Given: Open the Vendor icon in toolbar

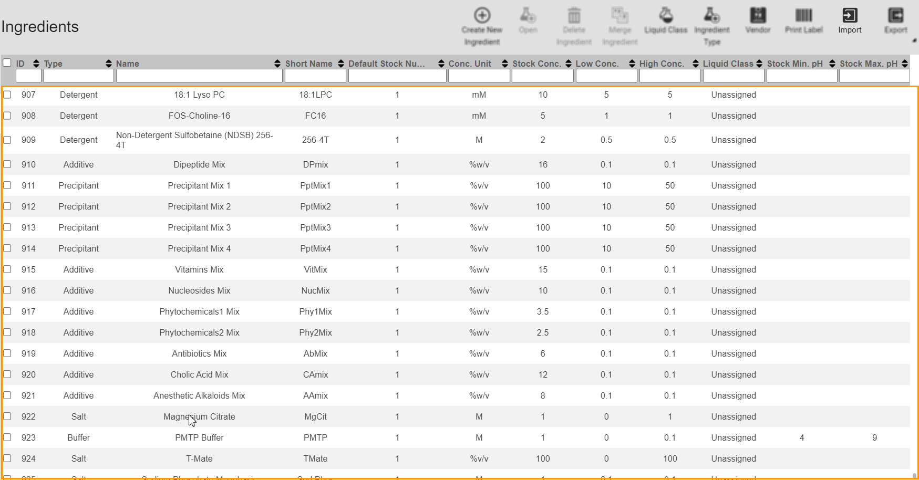Looking at the screenshot, I should pyautogui.click(x=758, y=16).
